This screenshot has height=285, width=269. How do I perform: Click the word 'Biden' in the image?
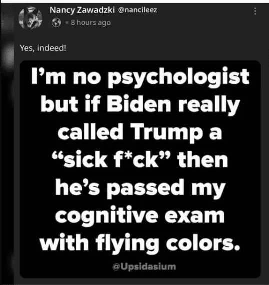(x=139, y=103)
